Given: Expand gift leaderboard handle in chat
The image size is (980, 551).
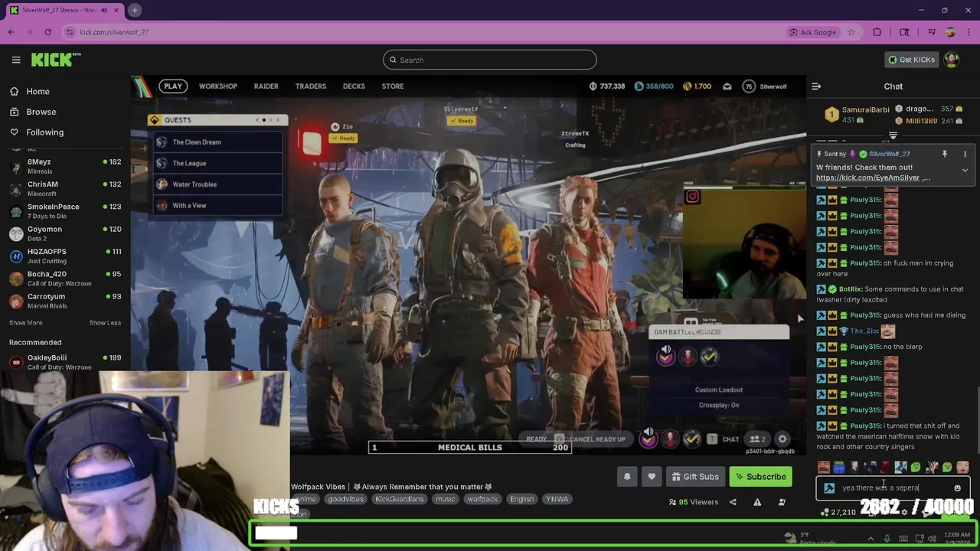Looking at the screenshot, I should [x=893, y=135].
